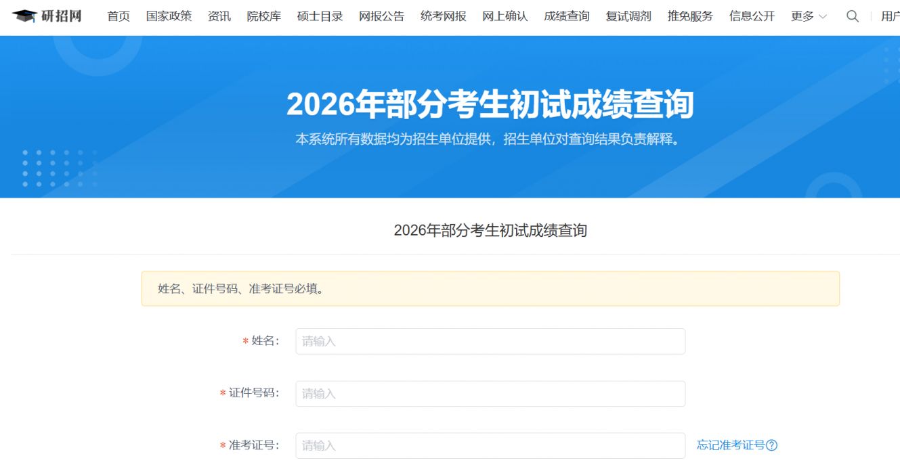
Task: Focus the 证件号码 input field
Action: click(x=490, y=393)
